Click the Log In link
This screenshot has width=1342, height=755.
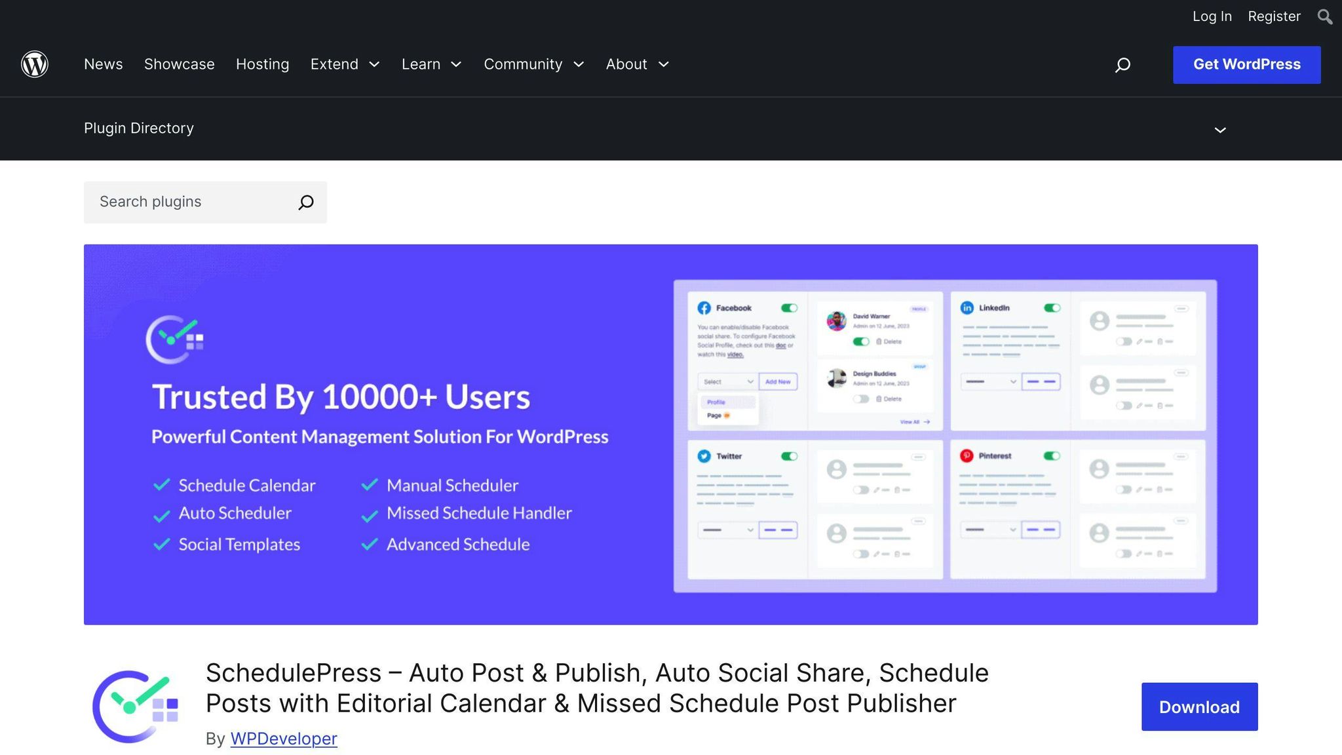[1212, 16]
